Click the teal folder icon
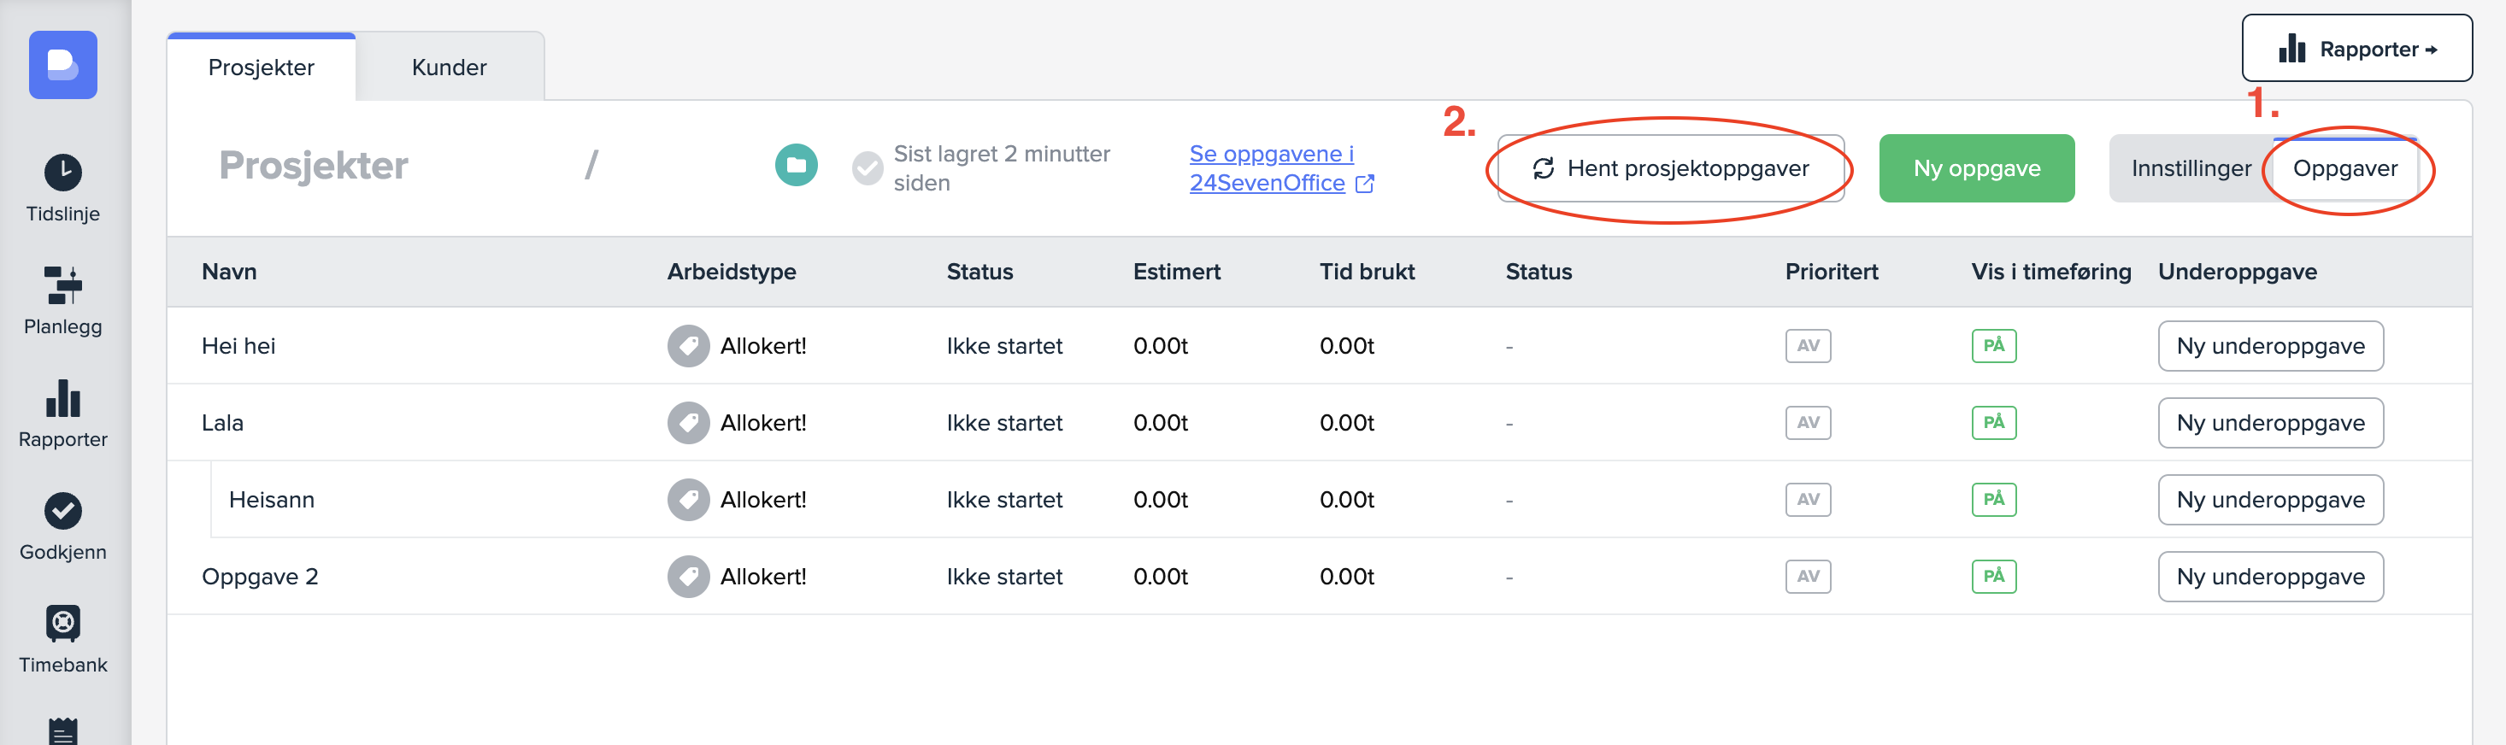The image size is (2506, 745). pos(796,166)
